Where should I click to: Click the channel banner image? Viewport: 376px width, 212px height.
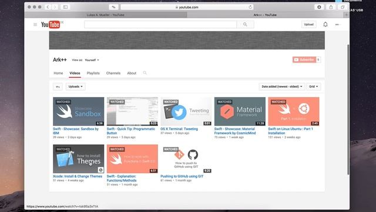point(187,41)
